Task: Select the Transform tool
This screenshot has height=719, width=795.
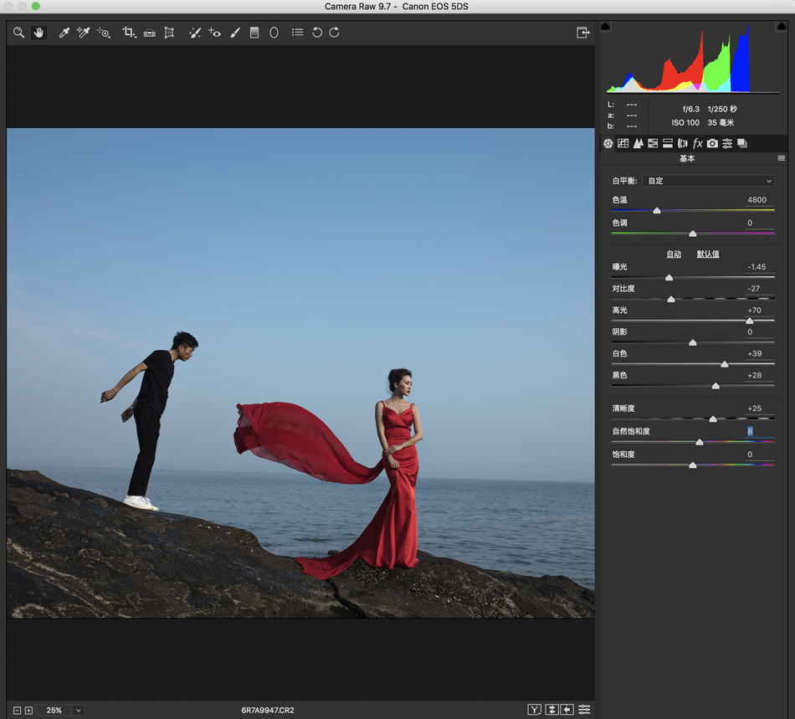Action: 169,33
